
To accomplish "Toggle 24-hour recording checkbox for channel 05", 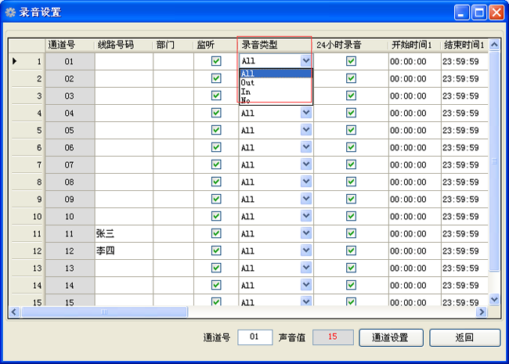I will pos(351,130).
